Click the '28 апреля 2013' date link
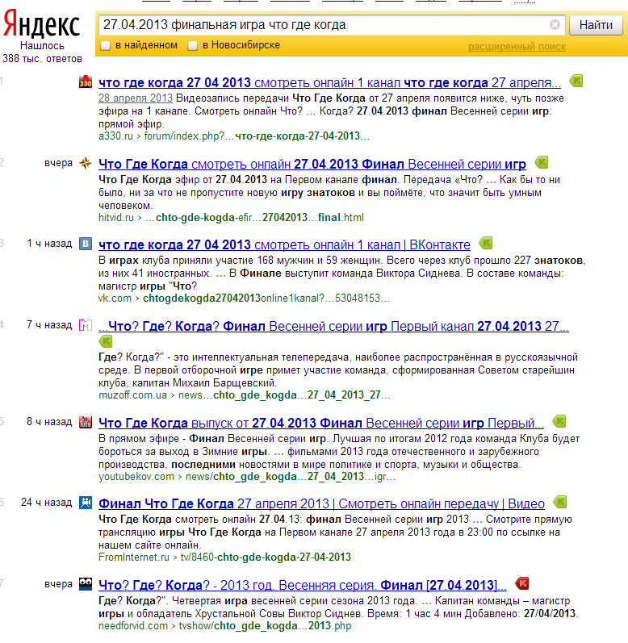This screenshot has width=628, height=643. coord(136,98)
